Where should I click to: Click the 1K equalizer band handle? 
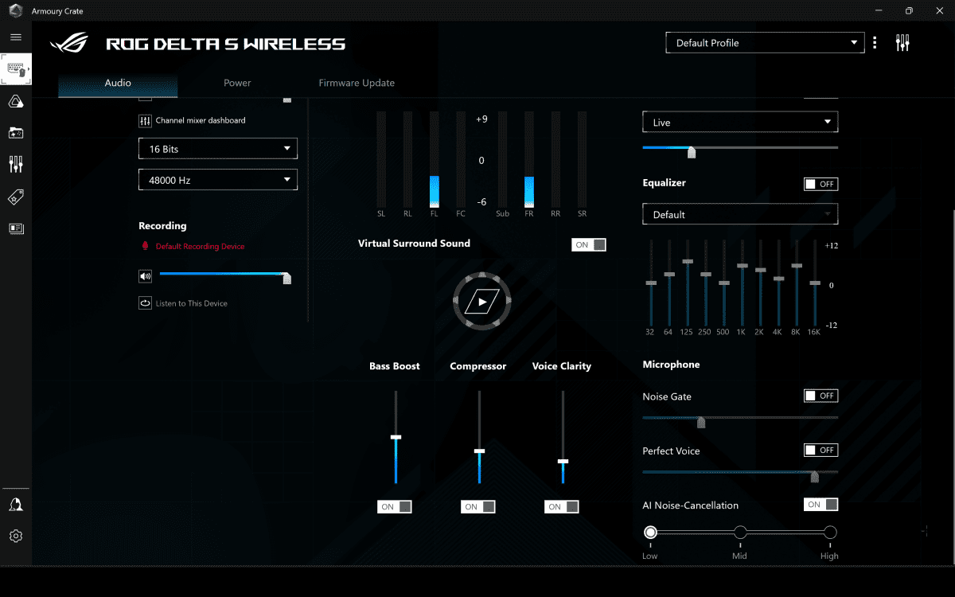tap(742, 266)
